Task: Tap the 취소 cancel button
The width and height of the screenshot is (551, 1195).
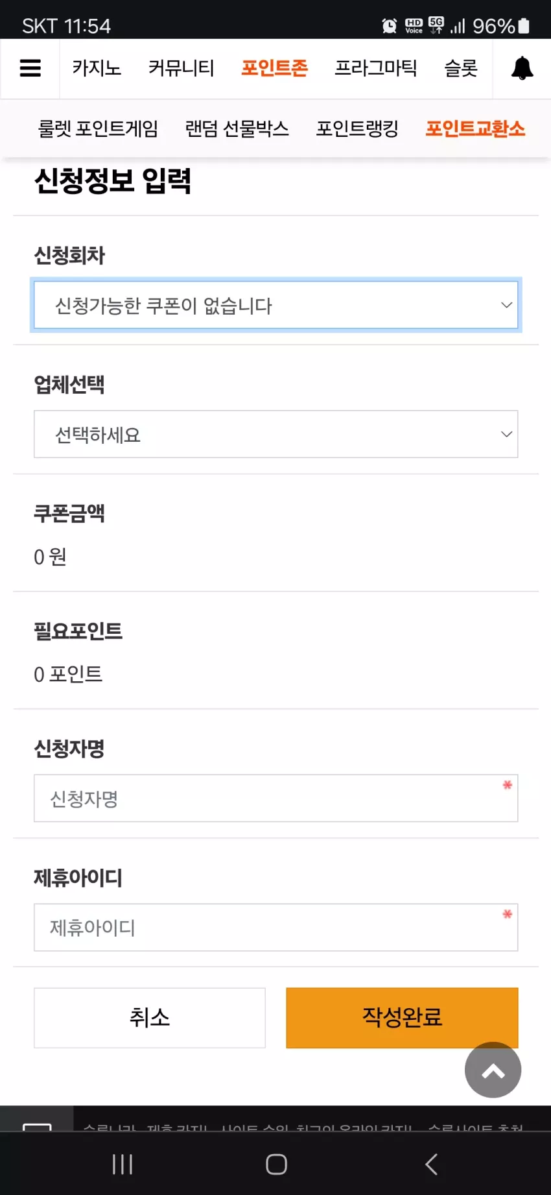Action: coord(150,1018)
